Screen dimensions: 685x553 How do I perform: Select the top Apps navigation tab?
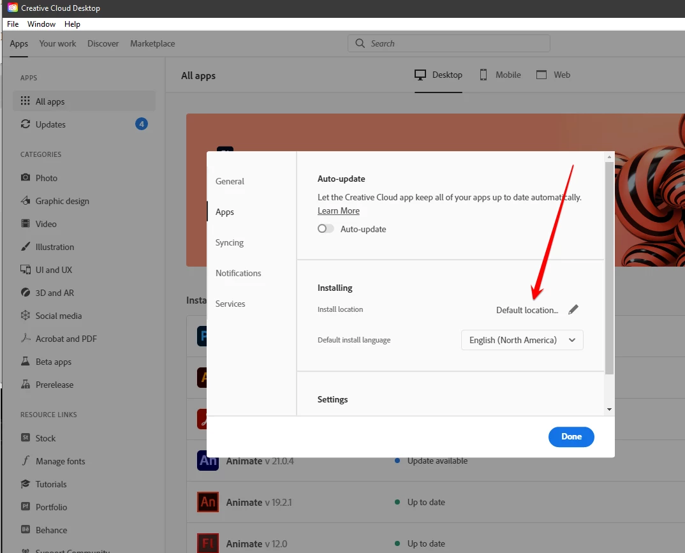[18, 43]
